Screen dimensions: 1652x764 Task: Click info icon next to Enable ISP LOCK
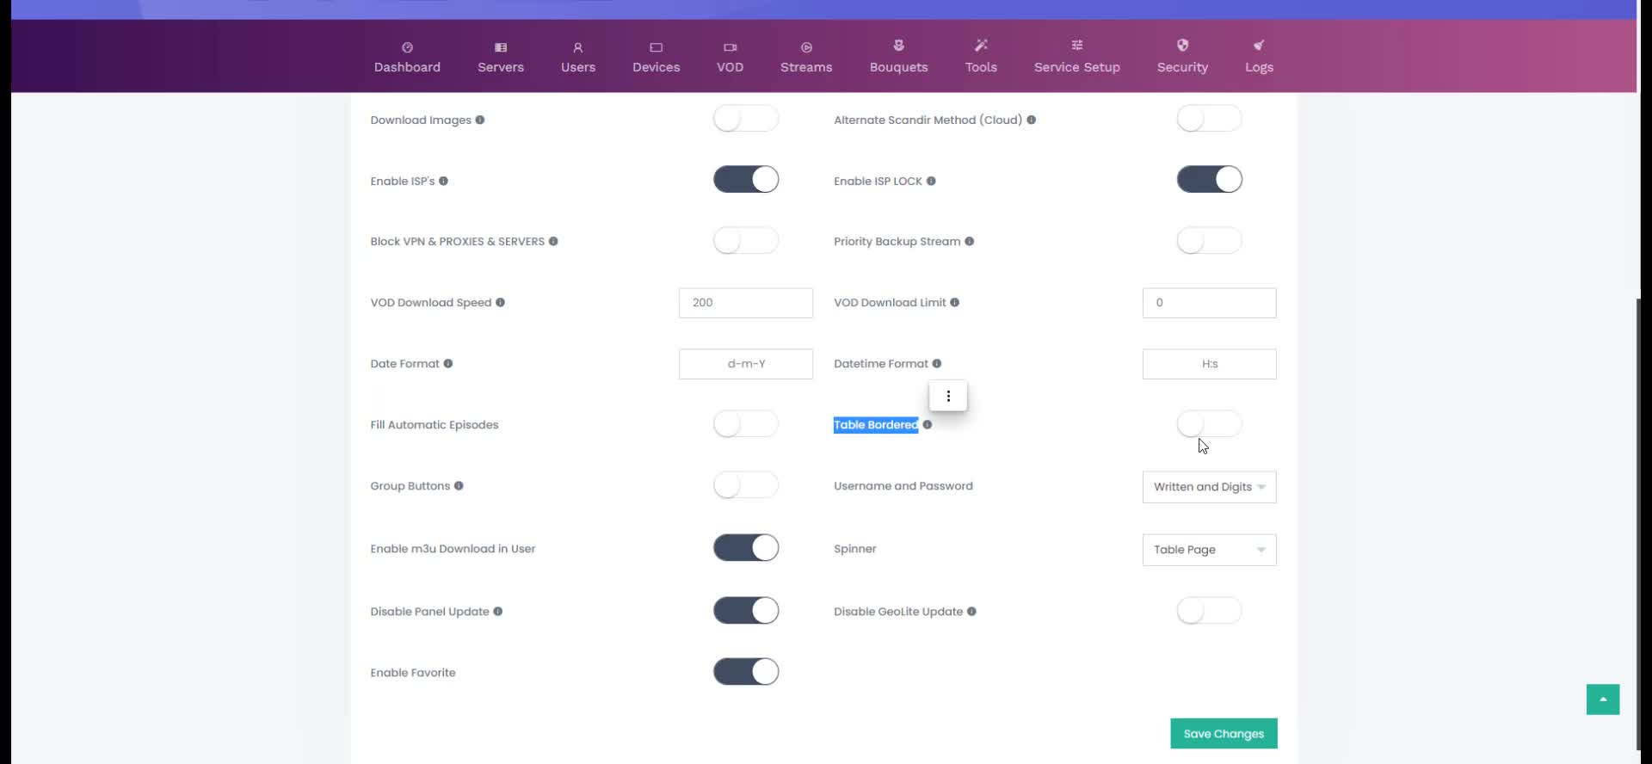[931, 182]
